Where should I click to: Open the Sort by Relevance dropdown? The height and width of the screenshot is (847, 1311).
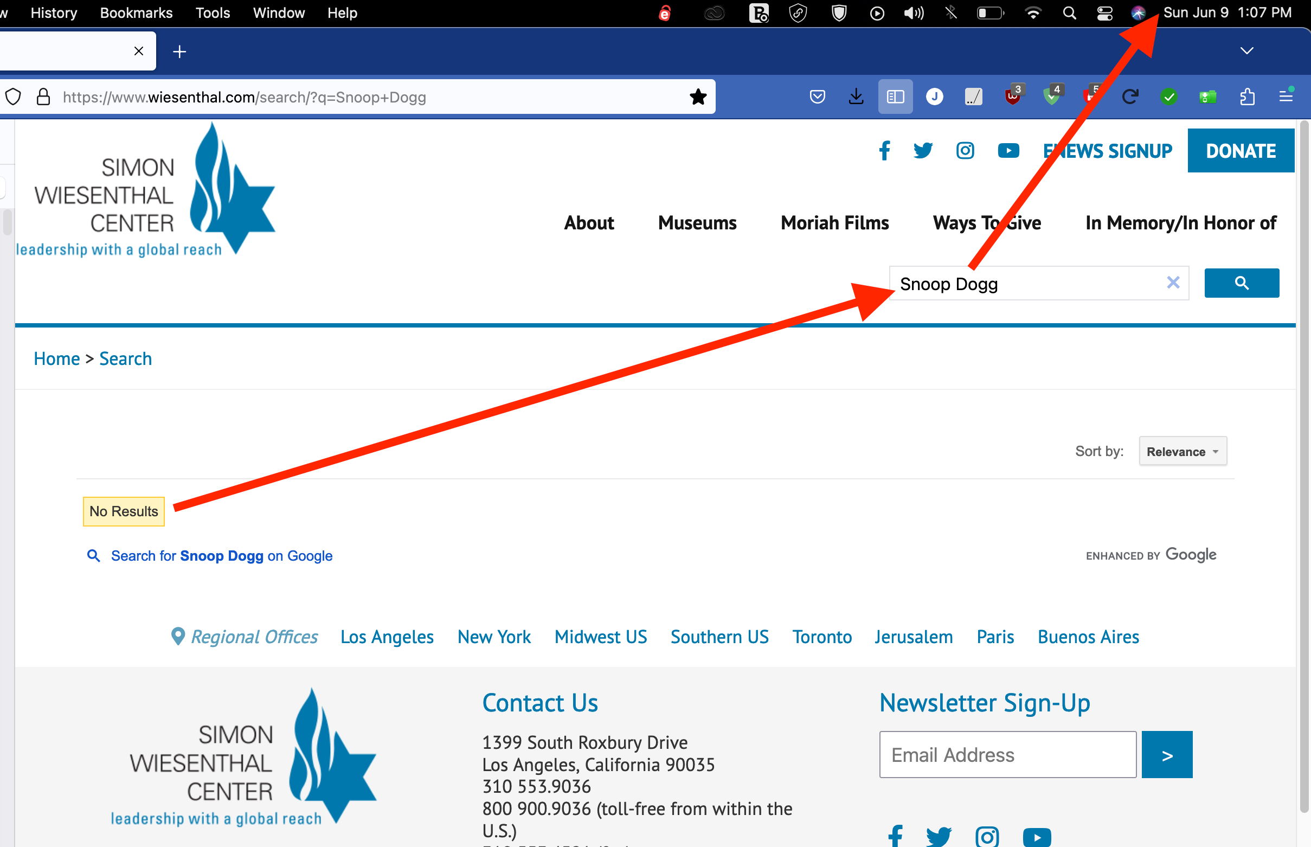pos(1183,451)
